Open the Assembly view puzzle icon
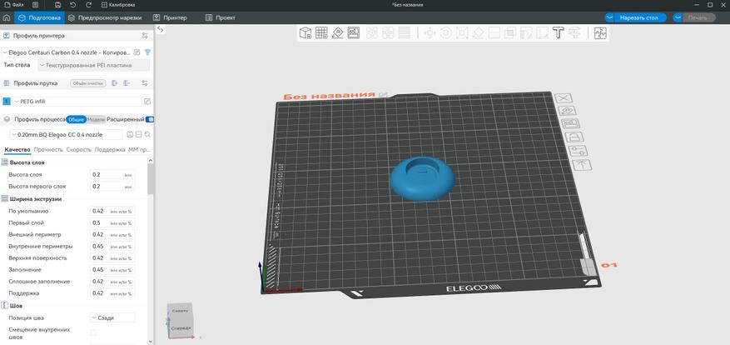Screen dimensions: 730x345 click(601, 33)
